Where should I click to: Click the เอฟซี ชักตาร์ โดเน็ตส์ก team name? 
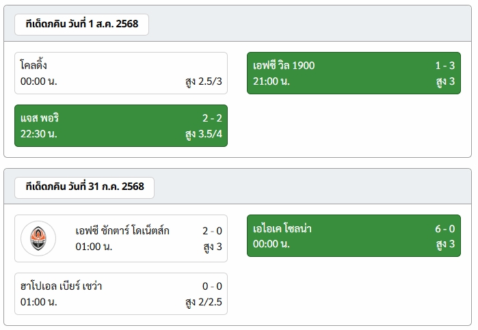pyautogui.click(x=122, y=231)
